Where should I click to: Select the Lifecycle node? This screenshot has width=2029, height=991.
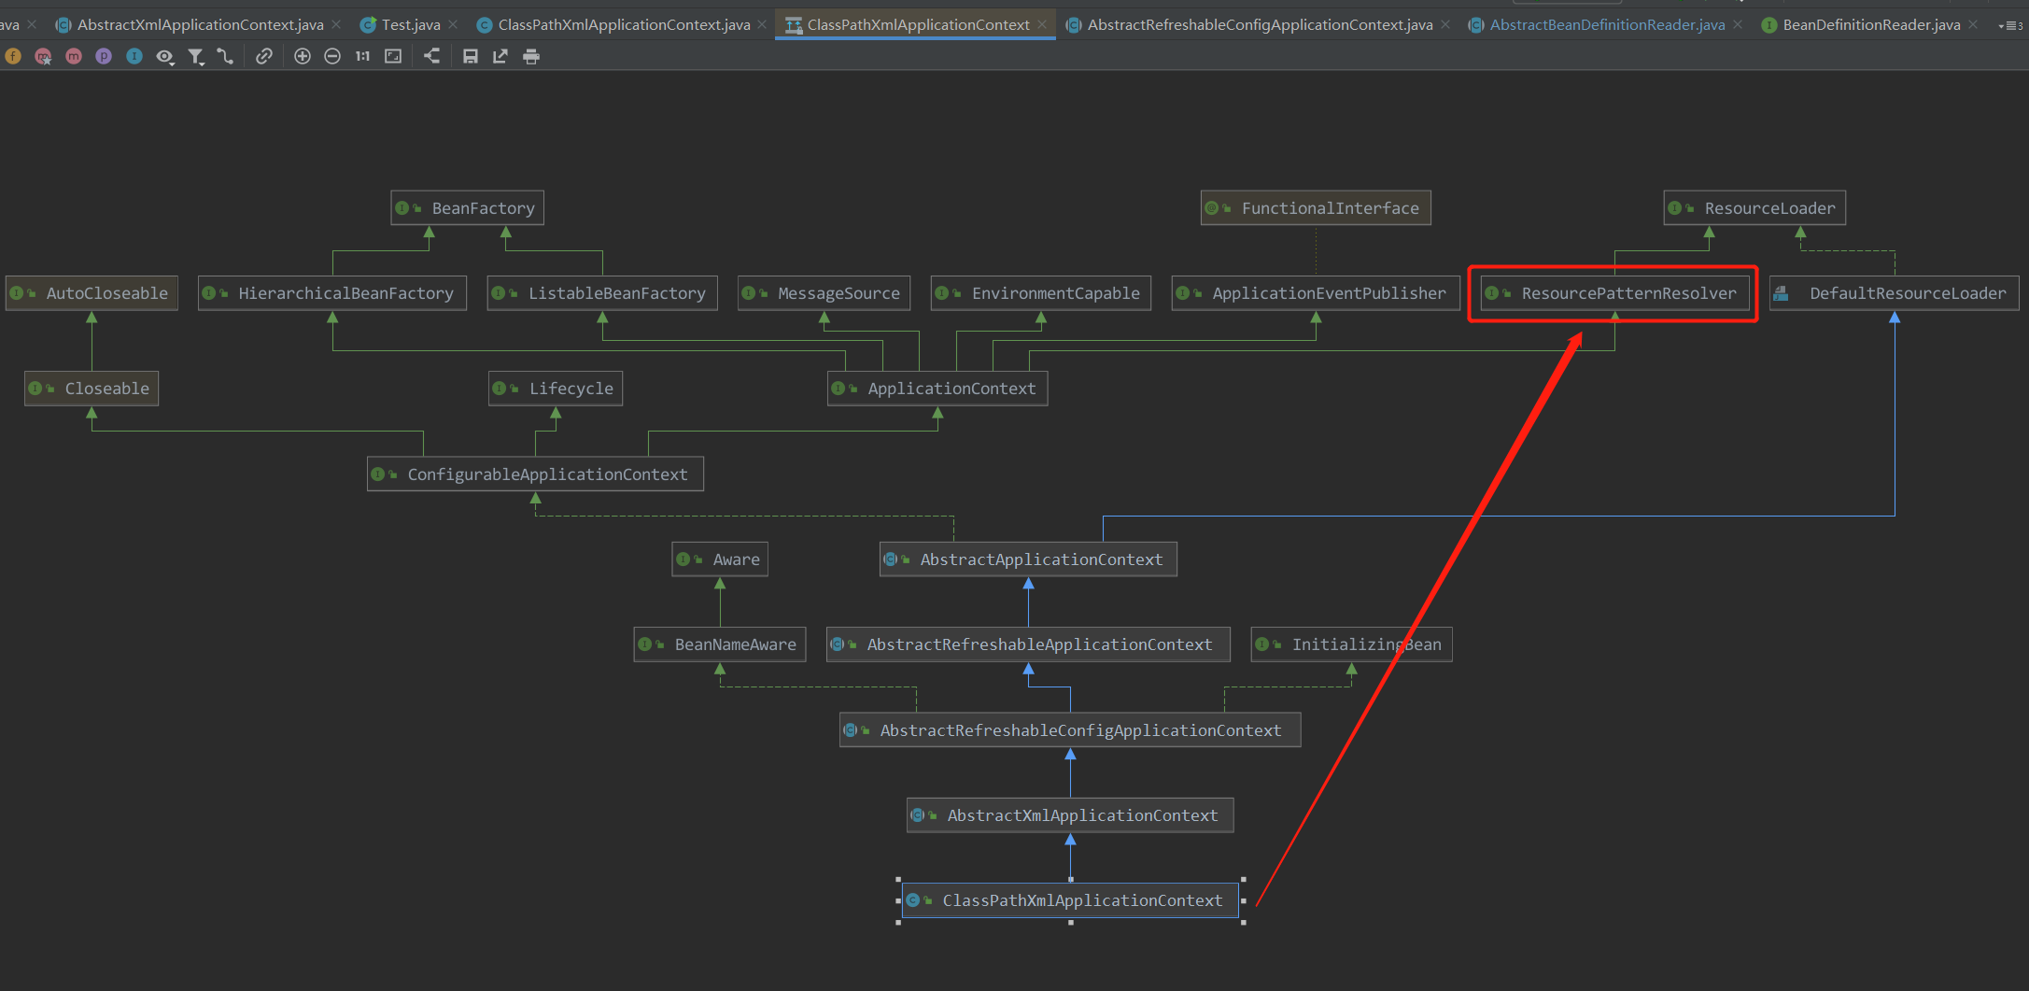coord(556,389)
